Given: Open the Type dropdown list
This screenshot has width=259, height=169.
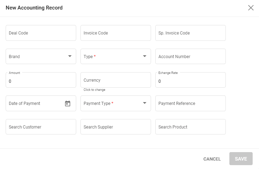Looking at the screenshot, I should coord(116,56).
